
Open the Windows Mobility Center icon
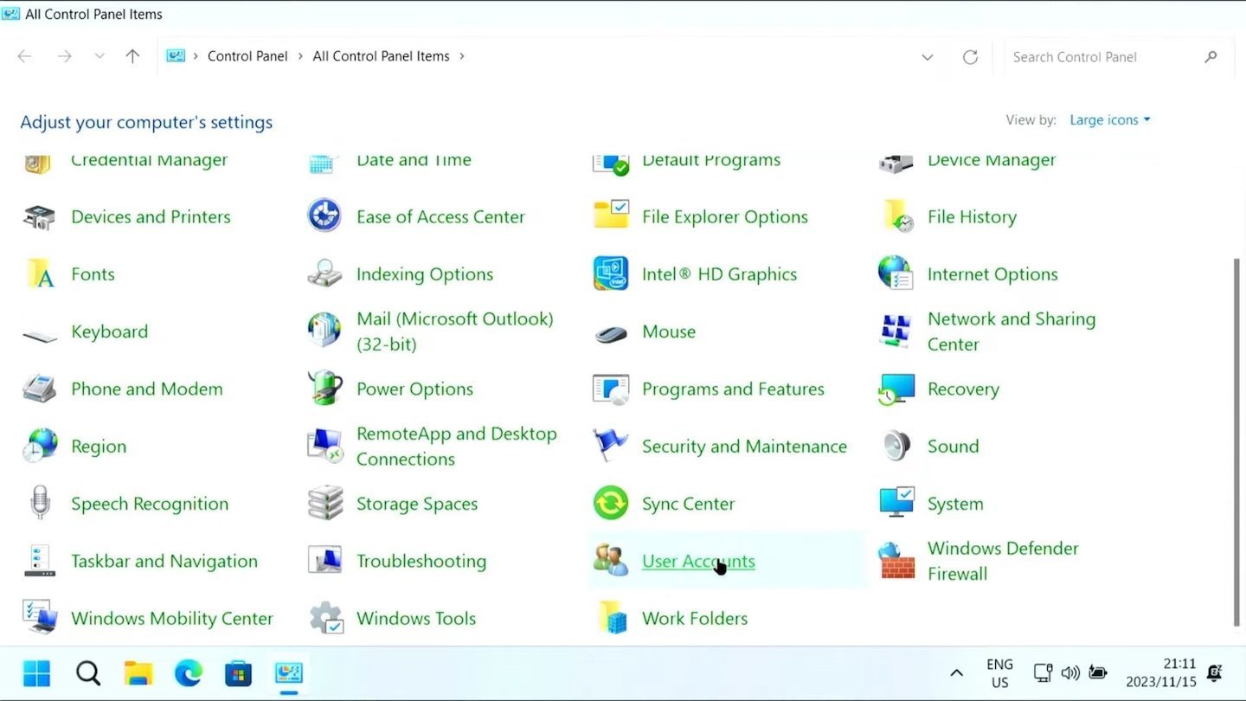tap(40, 618)
